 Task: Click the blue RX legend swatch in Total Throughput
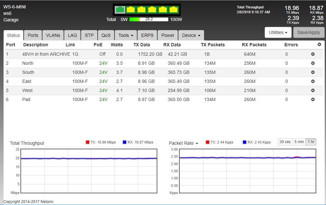(124, 142)
